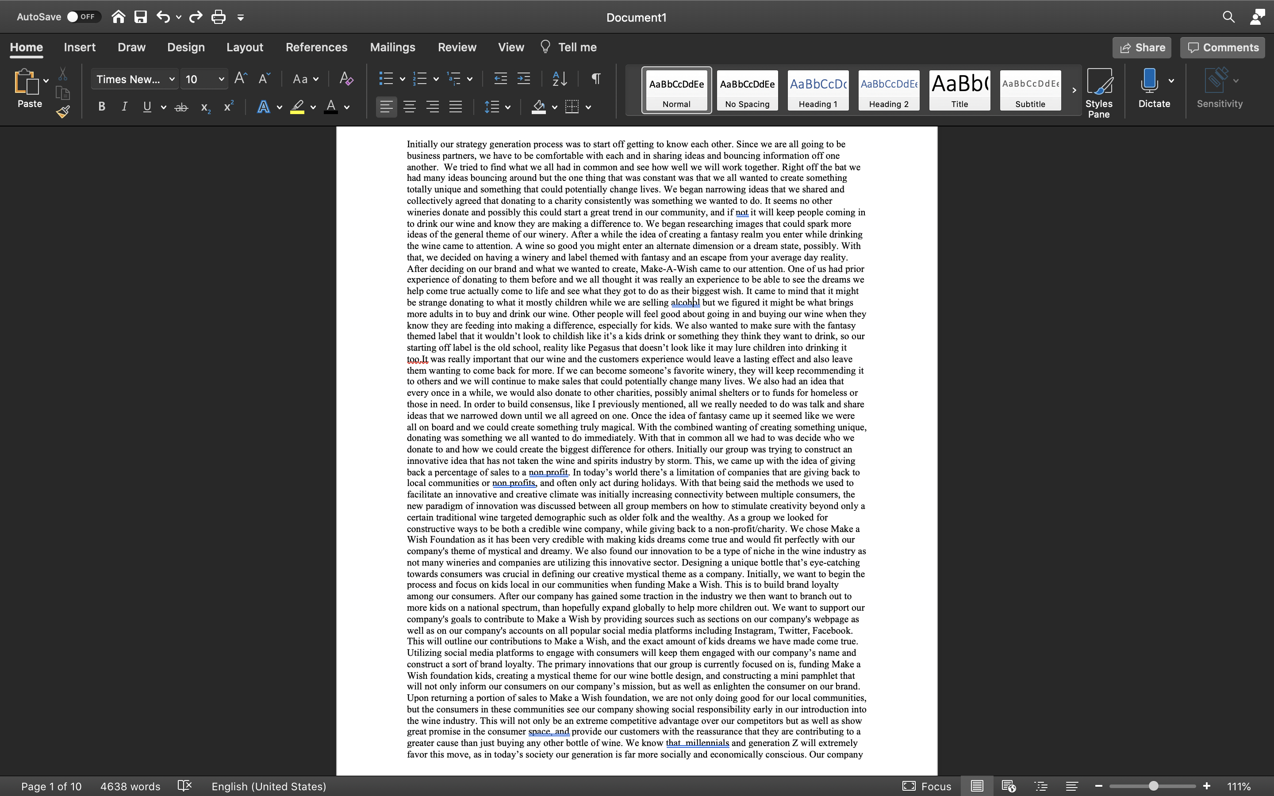The image size is (1274, 796).
Task: Click the Home icon in title bar
Action: 119,17
